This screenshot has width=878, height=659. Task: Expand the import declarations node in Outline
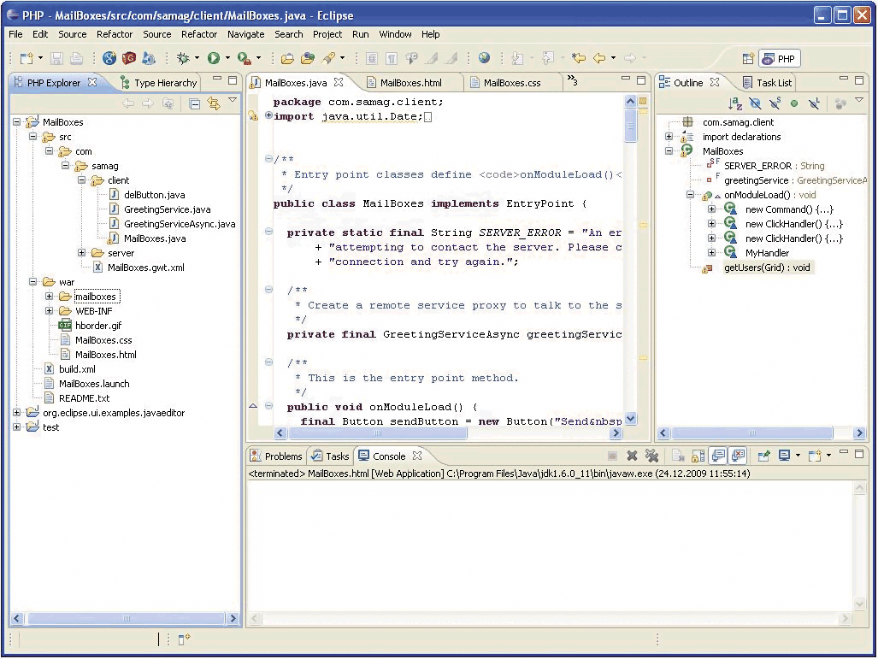pos(669,137)
